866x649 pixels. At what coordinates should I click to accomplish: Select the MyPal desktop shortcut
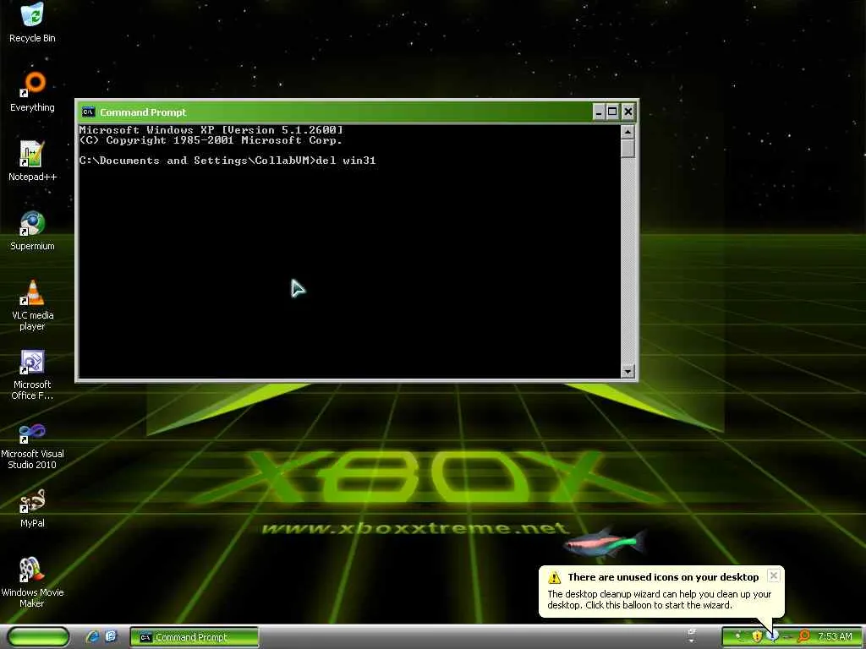32,508
